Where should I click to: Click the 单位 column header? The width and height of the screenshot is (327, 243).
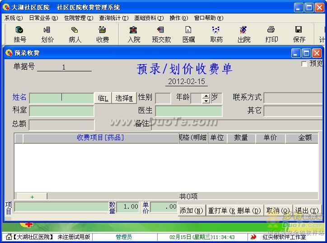click(x=217, y=138)
